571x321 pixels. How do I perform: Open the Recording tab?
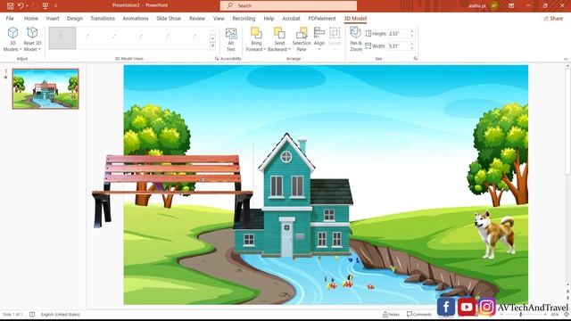244,18
